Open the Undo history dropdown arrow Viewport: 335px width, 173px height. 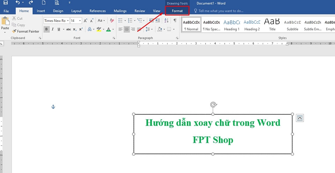[x=23, y=3]
